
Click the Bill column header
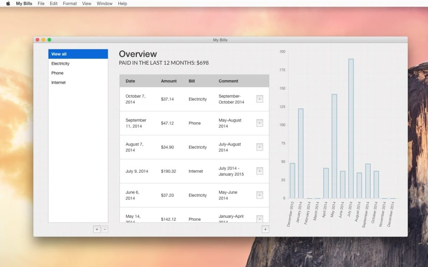[191, 81]
